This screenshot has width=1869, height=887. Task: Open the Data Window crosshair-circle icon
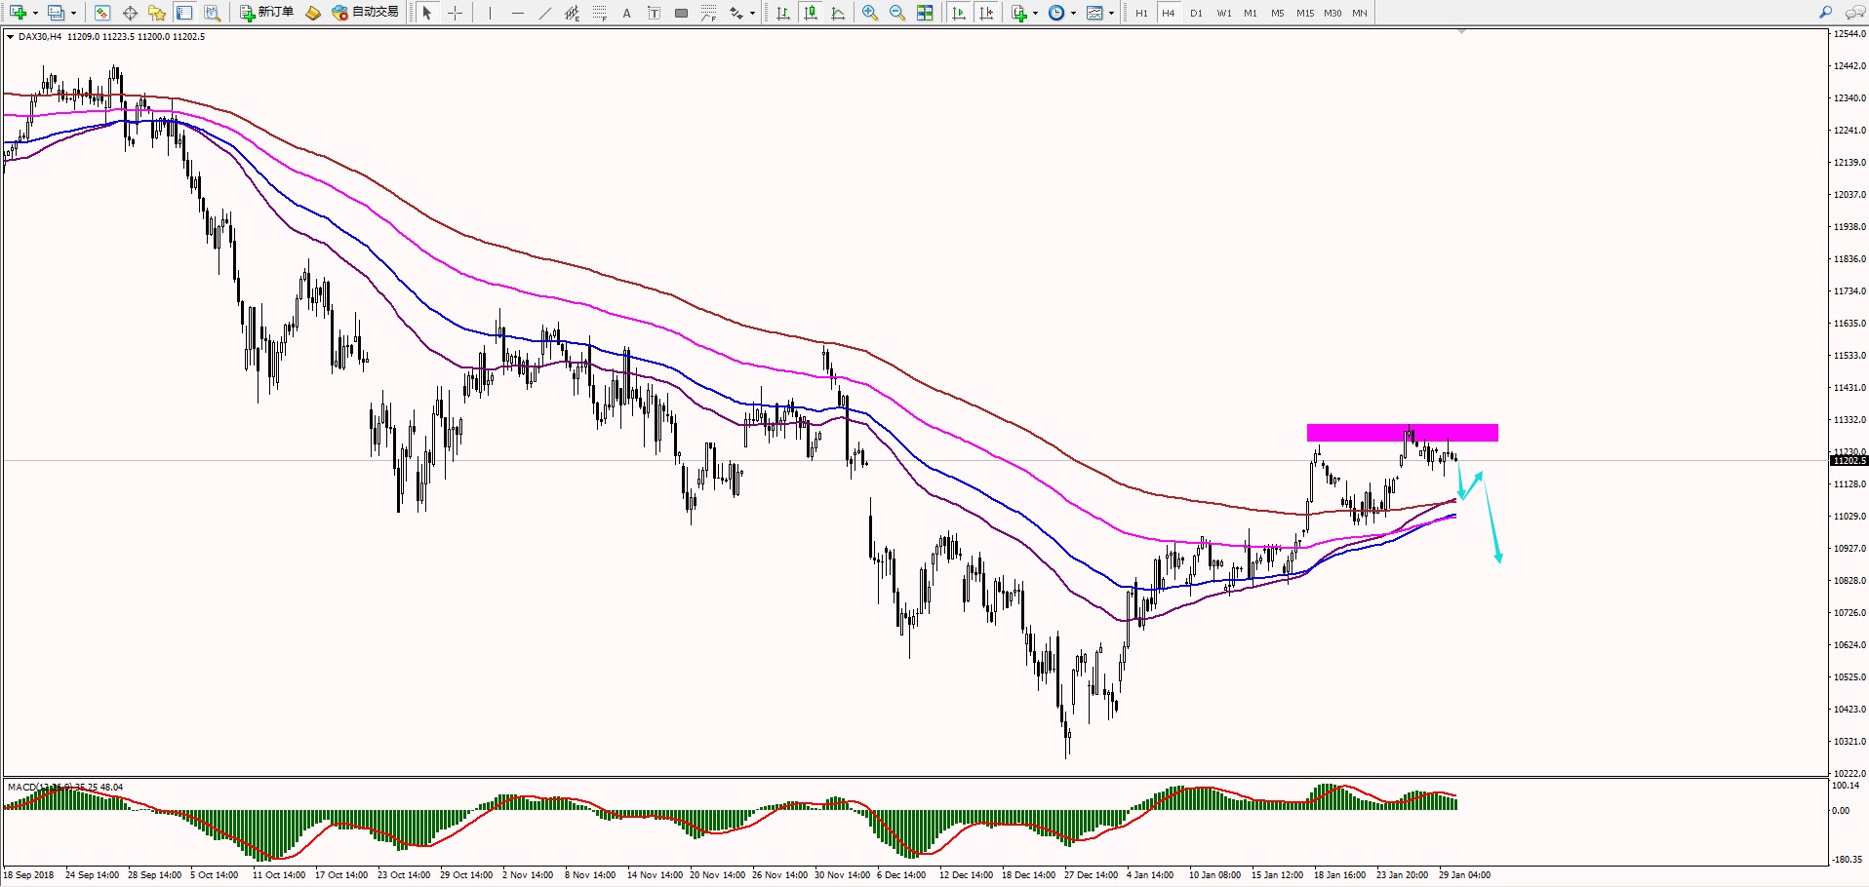coord(130,13)
